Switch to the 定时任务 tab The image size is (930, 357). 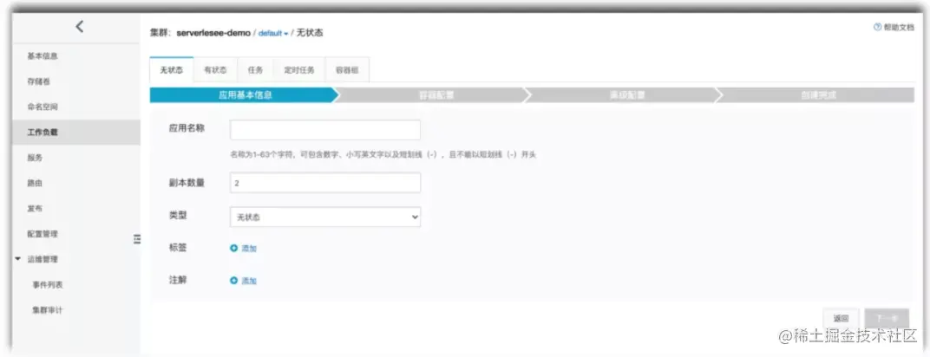[299, 70]
